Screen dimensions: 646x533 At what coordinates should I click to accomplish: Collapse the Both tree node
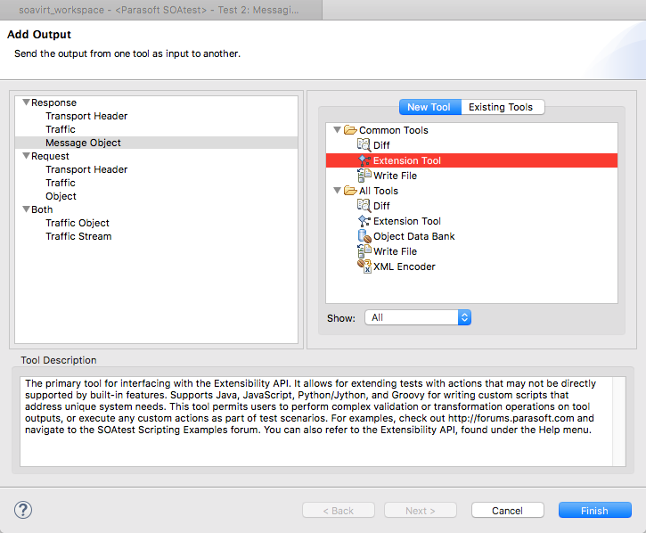(x=26, y=209)
